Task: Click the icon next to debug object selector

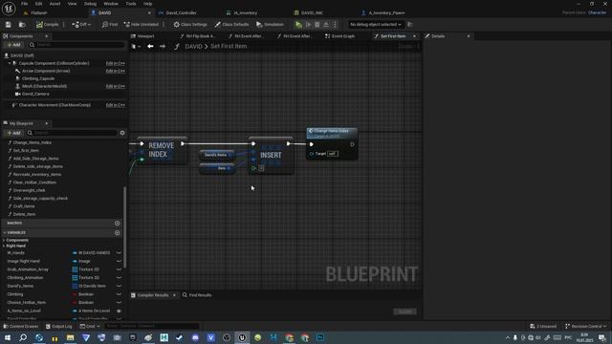Action: pyautogui.click(x=410, y=25)
